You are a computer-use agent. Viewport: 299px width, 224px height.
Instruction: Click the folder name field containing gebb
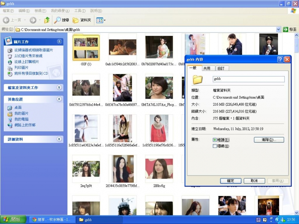tap(249, 79)
